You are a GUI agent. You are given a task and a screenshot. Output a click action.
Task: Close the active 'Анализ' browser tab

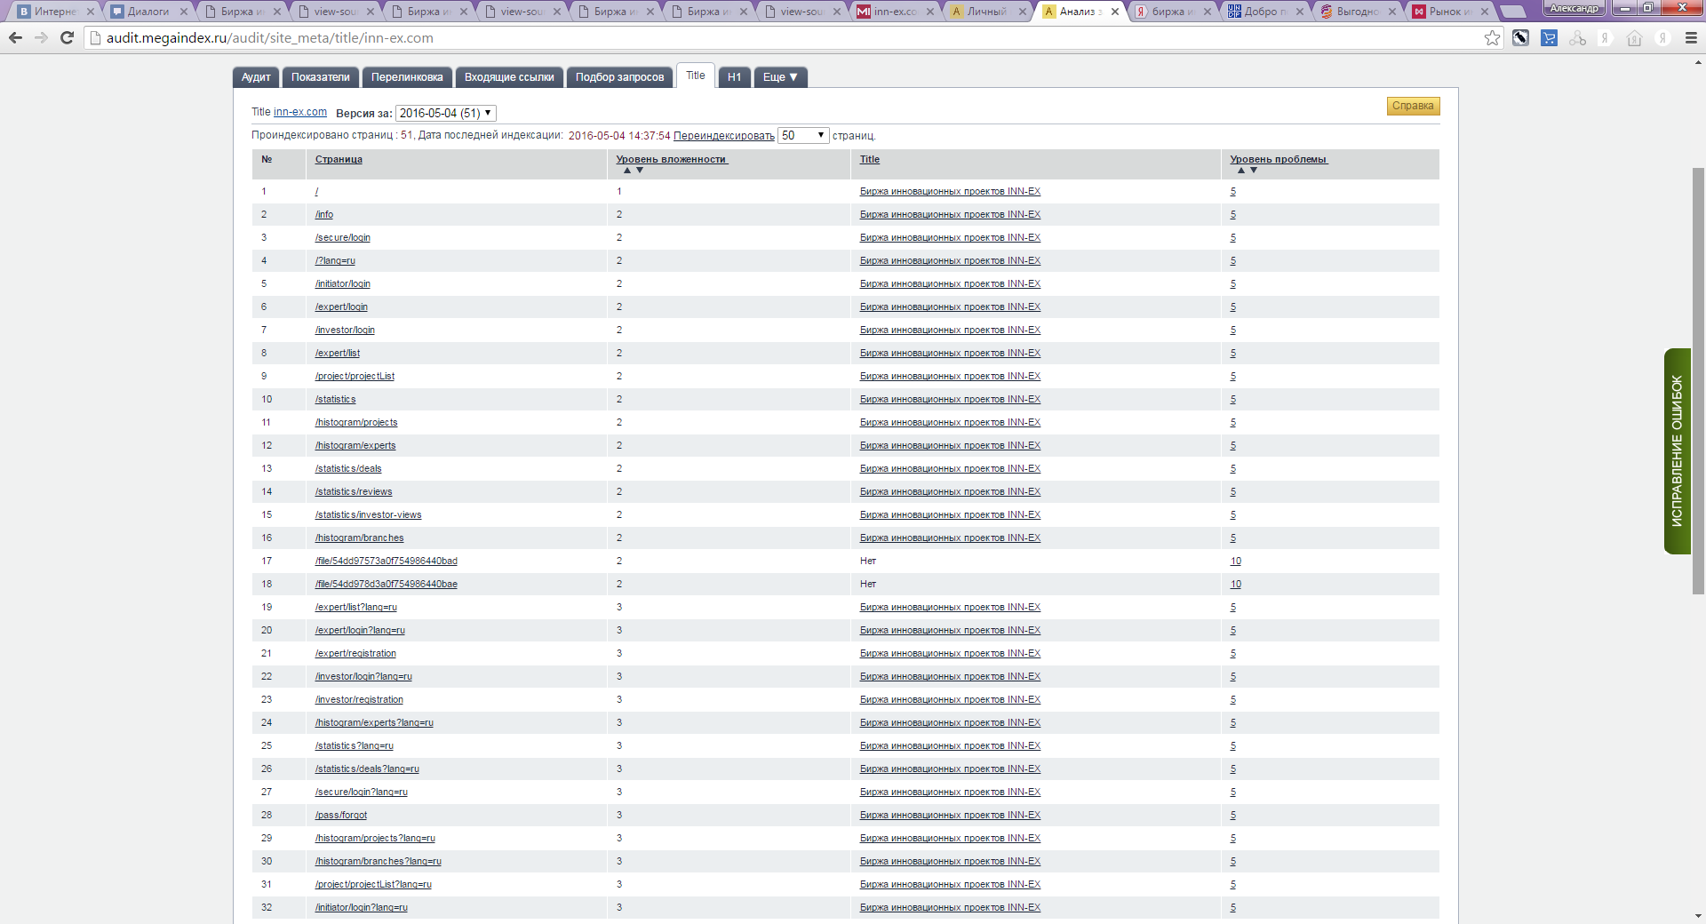(x=1115, y=12)
